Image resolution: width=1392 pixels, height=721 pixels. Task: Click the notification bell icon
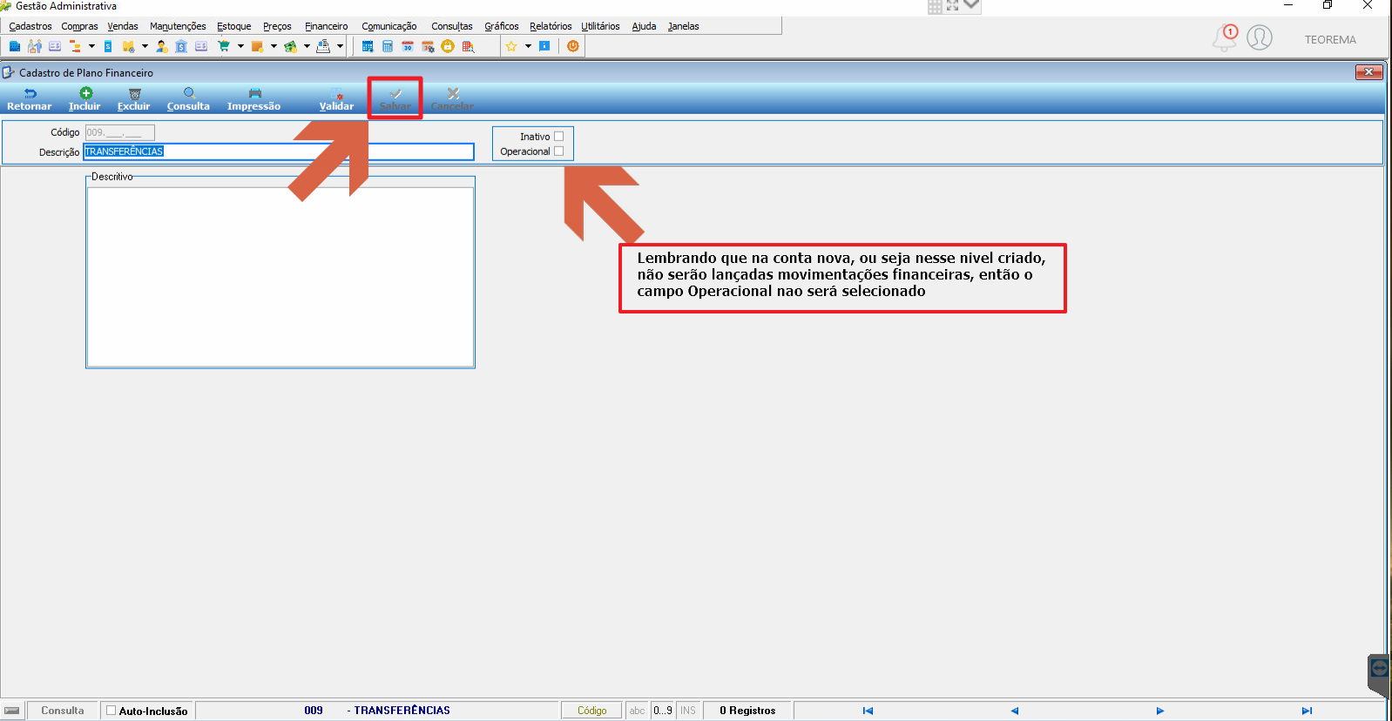click(1225, 37)
